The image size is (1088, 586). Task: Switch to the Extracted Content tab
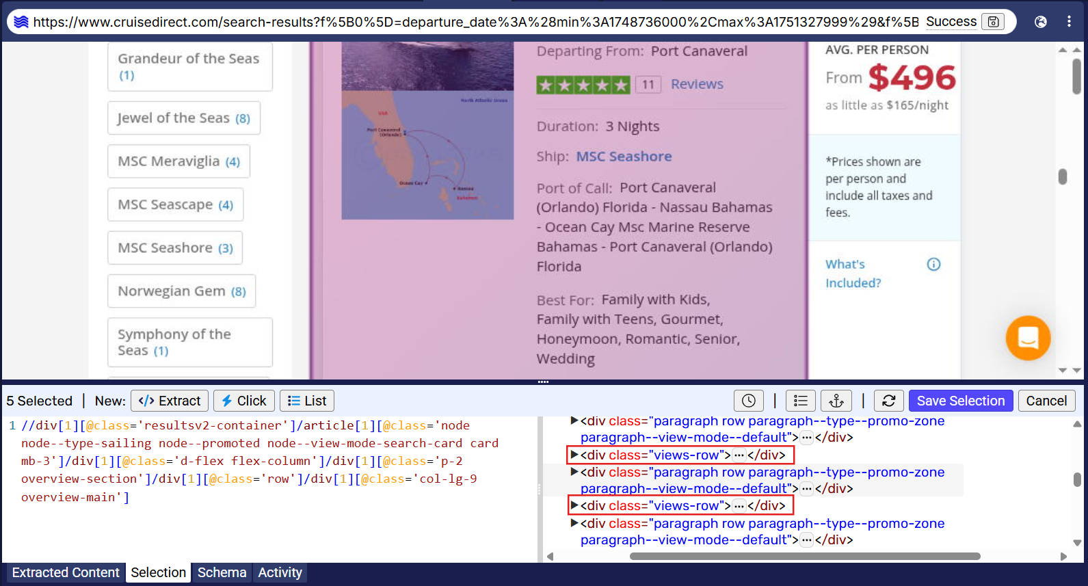pos(66,572)
